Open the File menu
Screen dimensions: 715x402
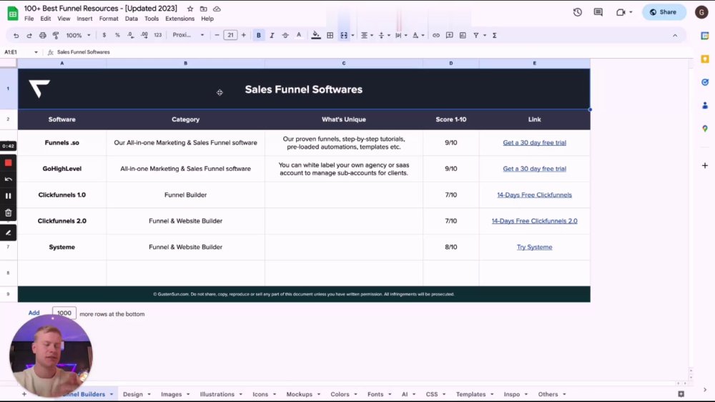point(29,19)
